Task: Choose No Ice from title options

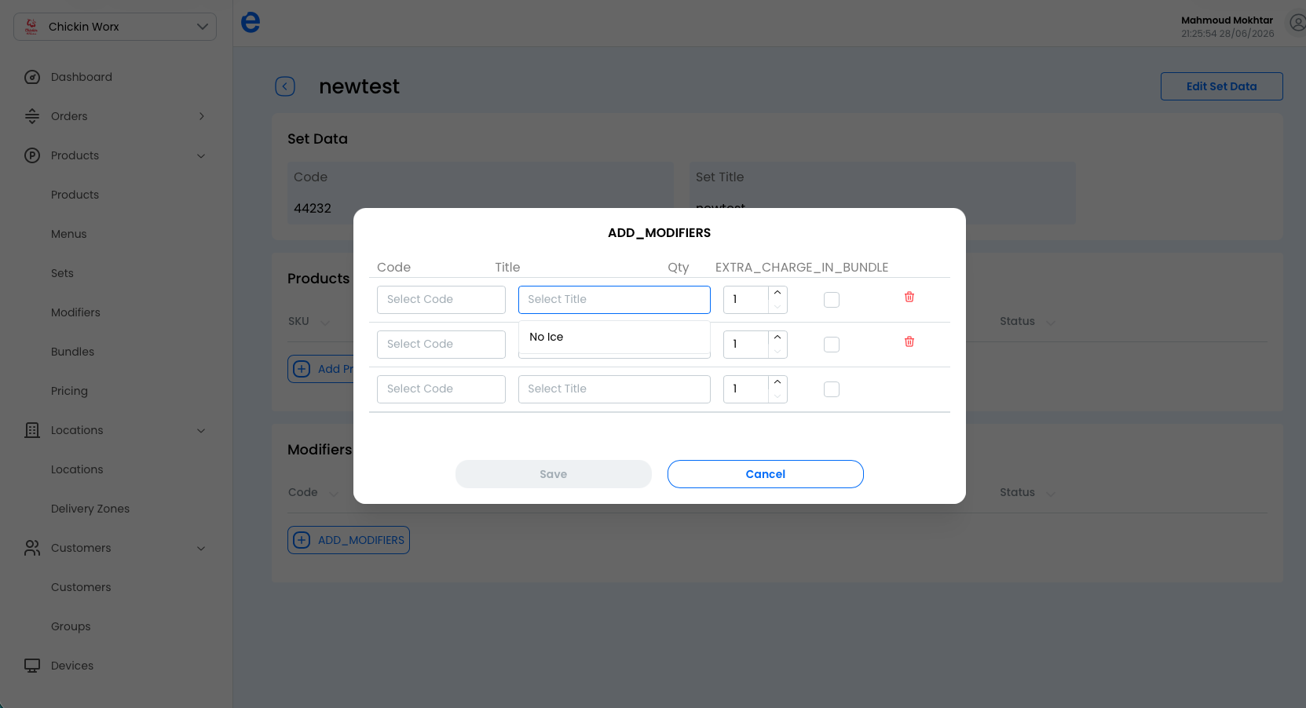Action: coord(614,337)
